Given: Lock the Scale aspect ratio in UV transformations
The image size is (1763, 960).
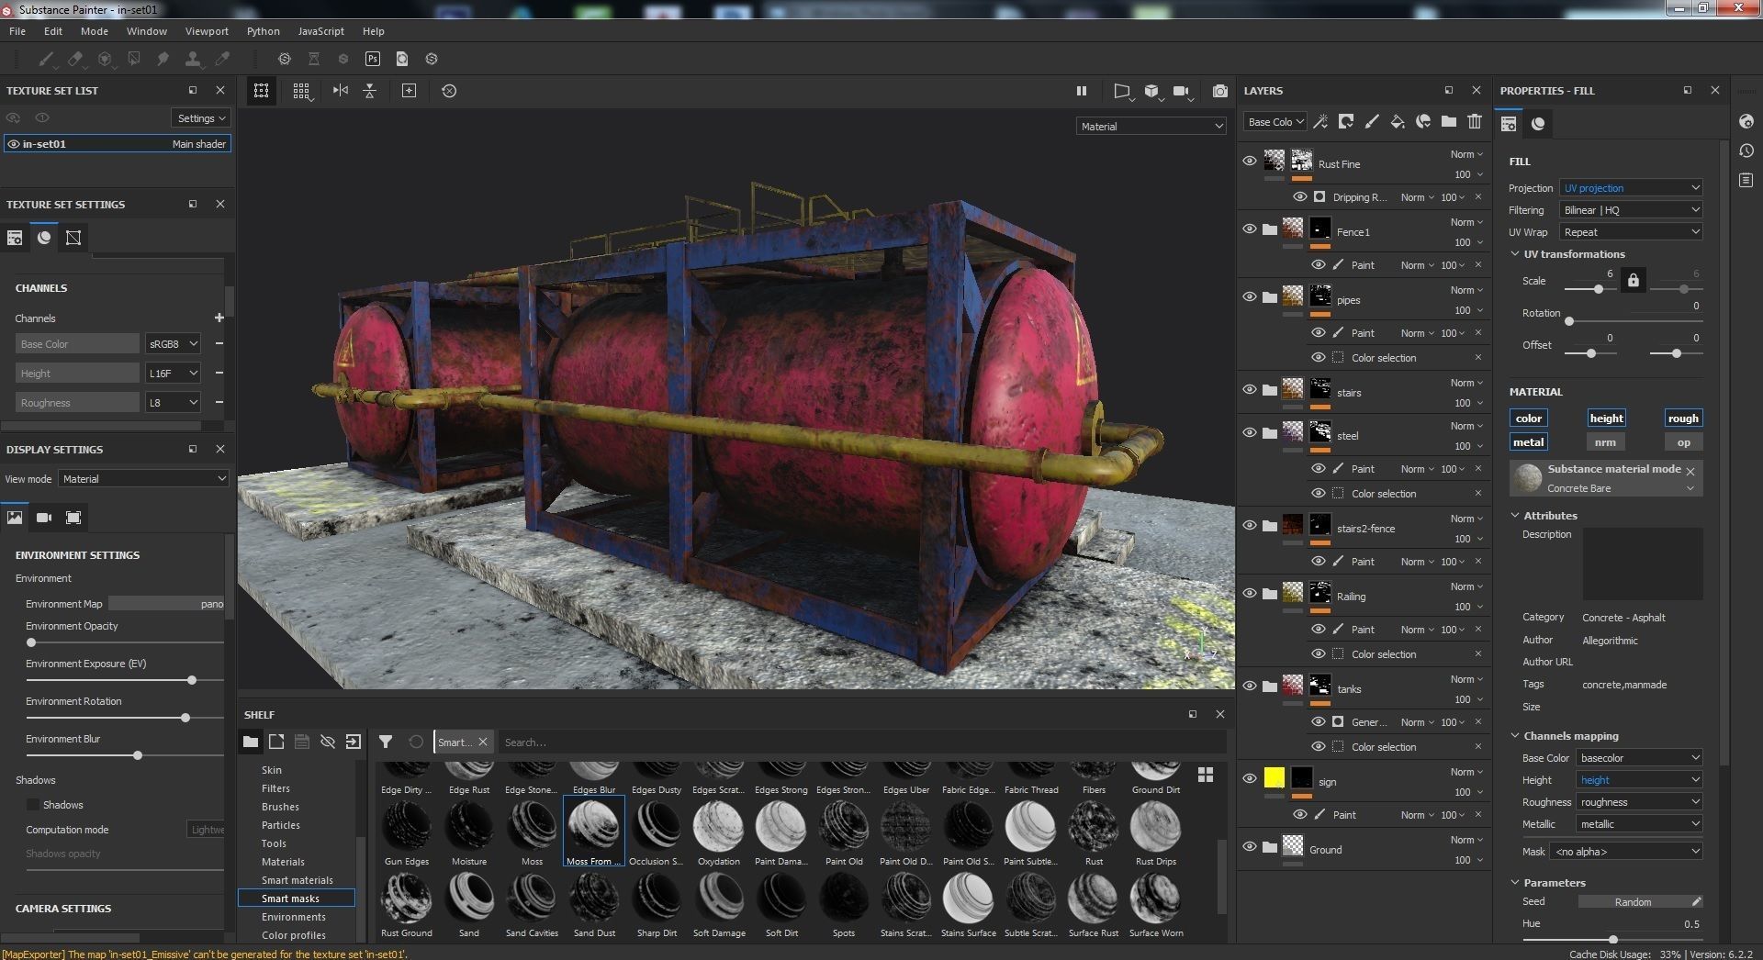Looking at the screenshot, I should [1634, 280].
